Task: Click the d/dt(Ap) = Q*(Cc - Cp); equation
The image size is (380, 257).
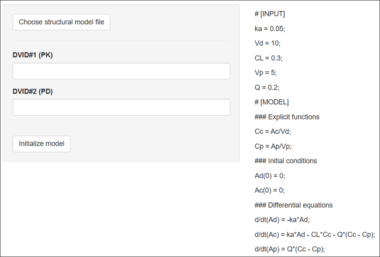Action: point(290,249)
